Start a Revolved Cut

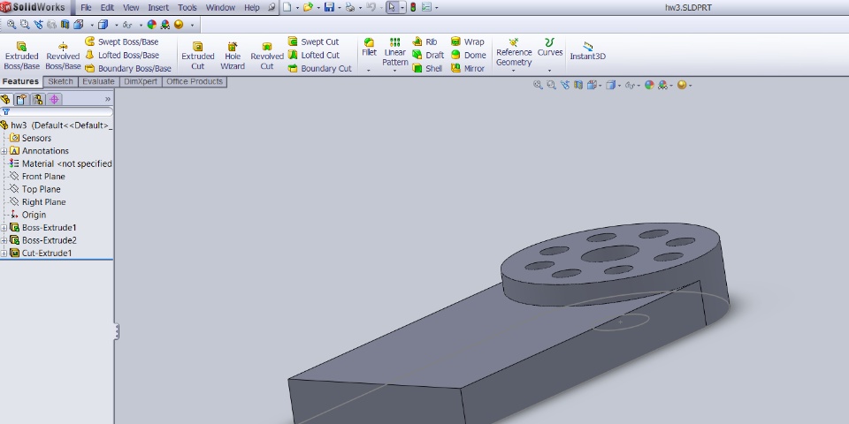click(267, 56)
